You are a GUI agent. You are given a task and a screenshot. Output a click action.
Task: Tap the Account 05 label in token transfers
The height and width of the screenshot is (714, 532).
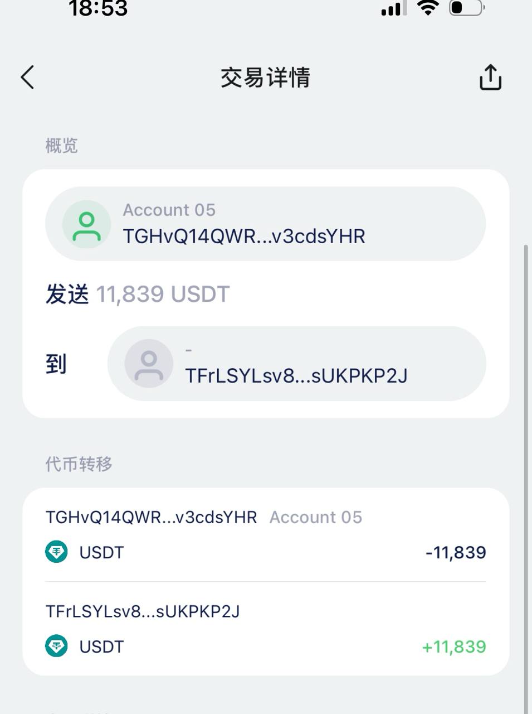pyautogui.click(x=316, y=518)
